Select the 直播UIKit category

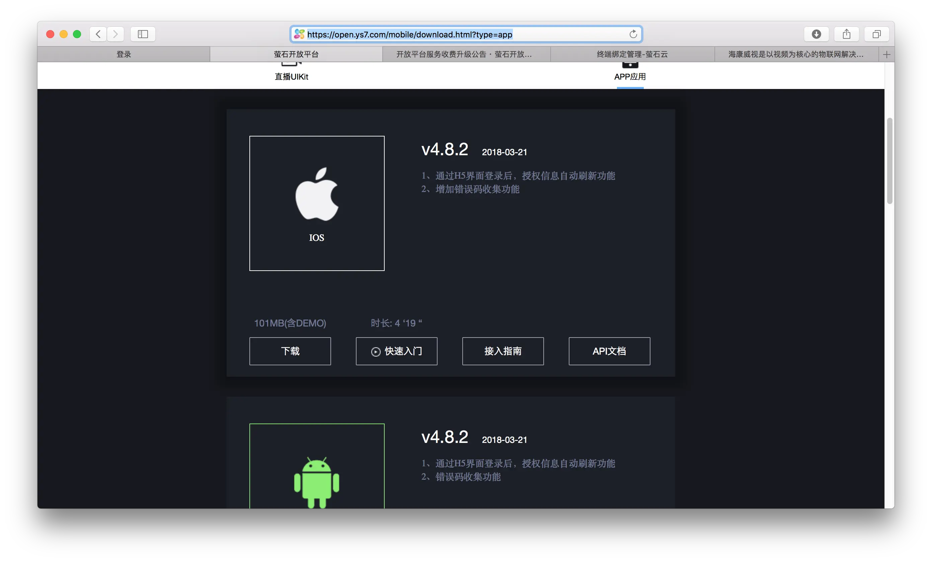(x=291, y=76)
